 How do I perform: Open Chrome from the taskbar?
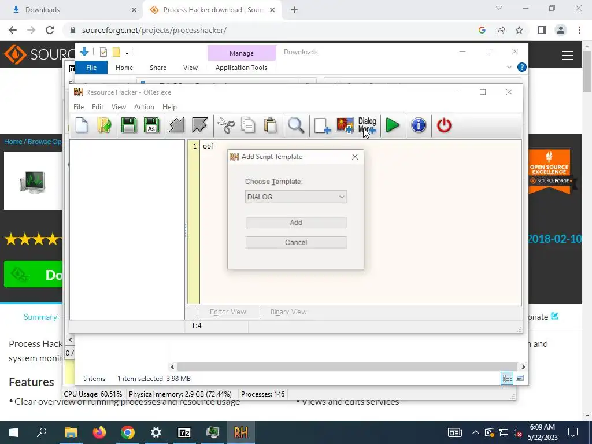[128, 432]
